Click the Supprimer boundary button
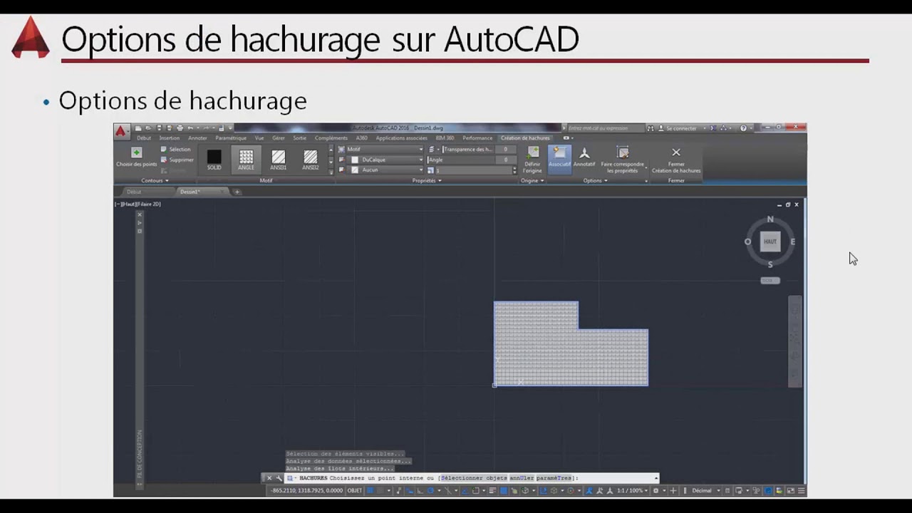Viewport: 912px width, 513px height. click(176, 160)
